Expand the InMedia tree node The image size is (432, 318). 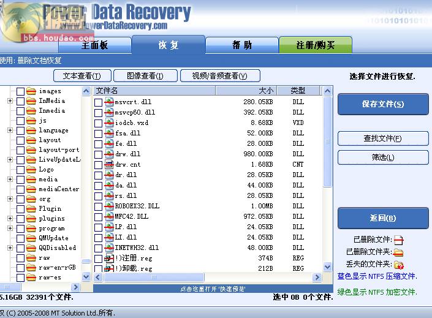[x=10, y=101]
